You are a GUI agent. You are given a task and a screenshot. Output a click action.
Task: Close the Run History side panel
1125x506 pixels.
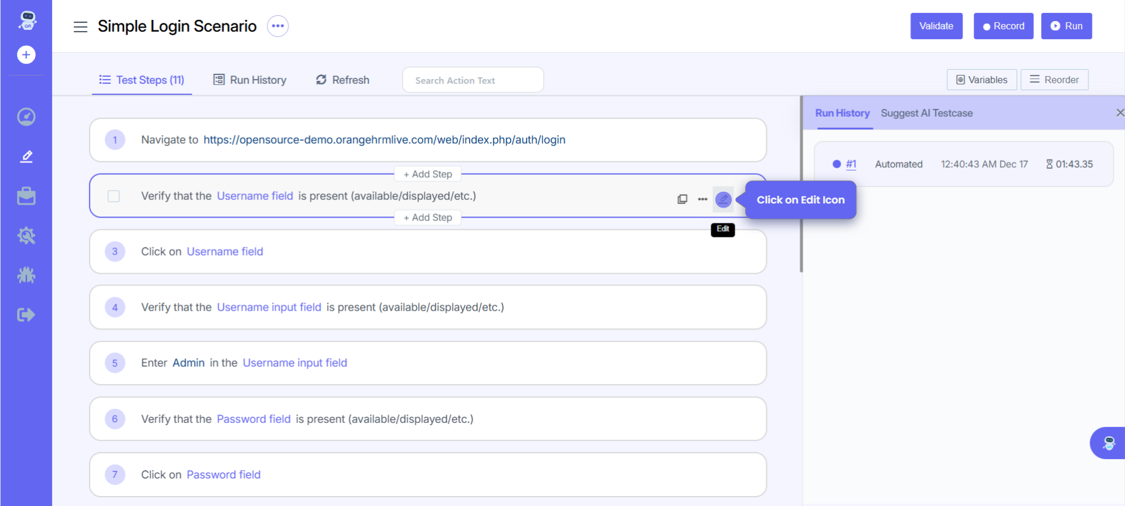[1119, 113]
